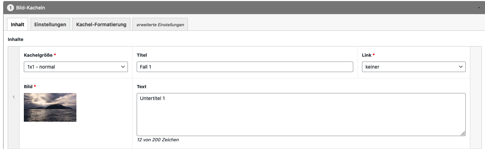Expand the Link dropdown set to keiner

pos(414,67)
